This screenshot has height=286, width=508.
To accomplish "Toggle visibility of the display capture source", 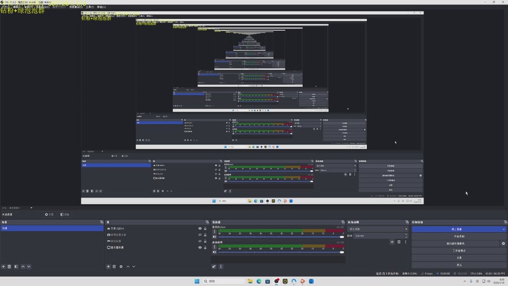I will (x=200, y=247).
